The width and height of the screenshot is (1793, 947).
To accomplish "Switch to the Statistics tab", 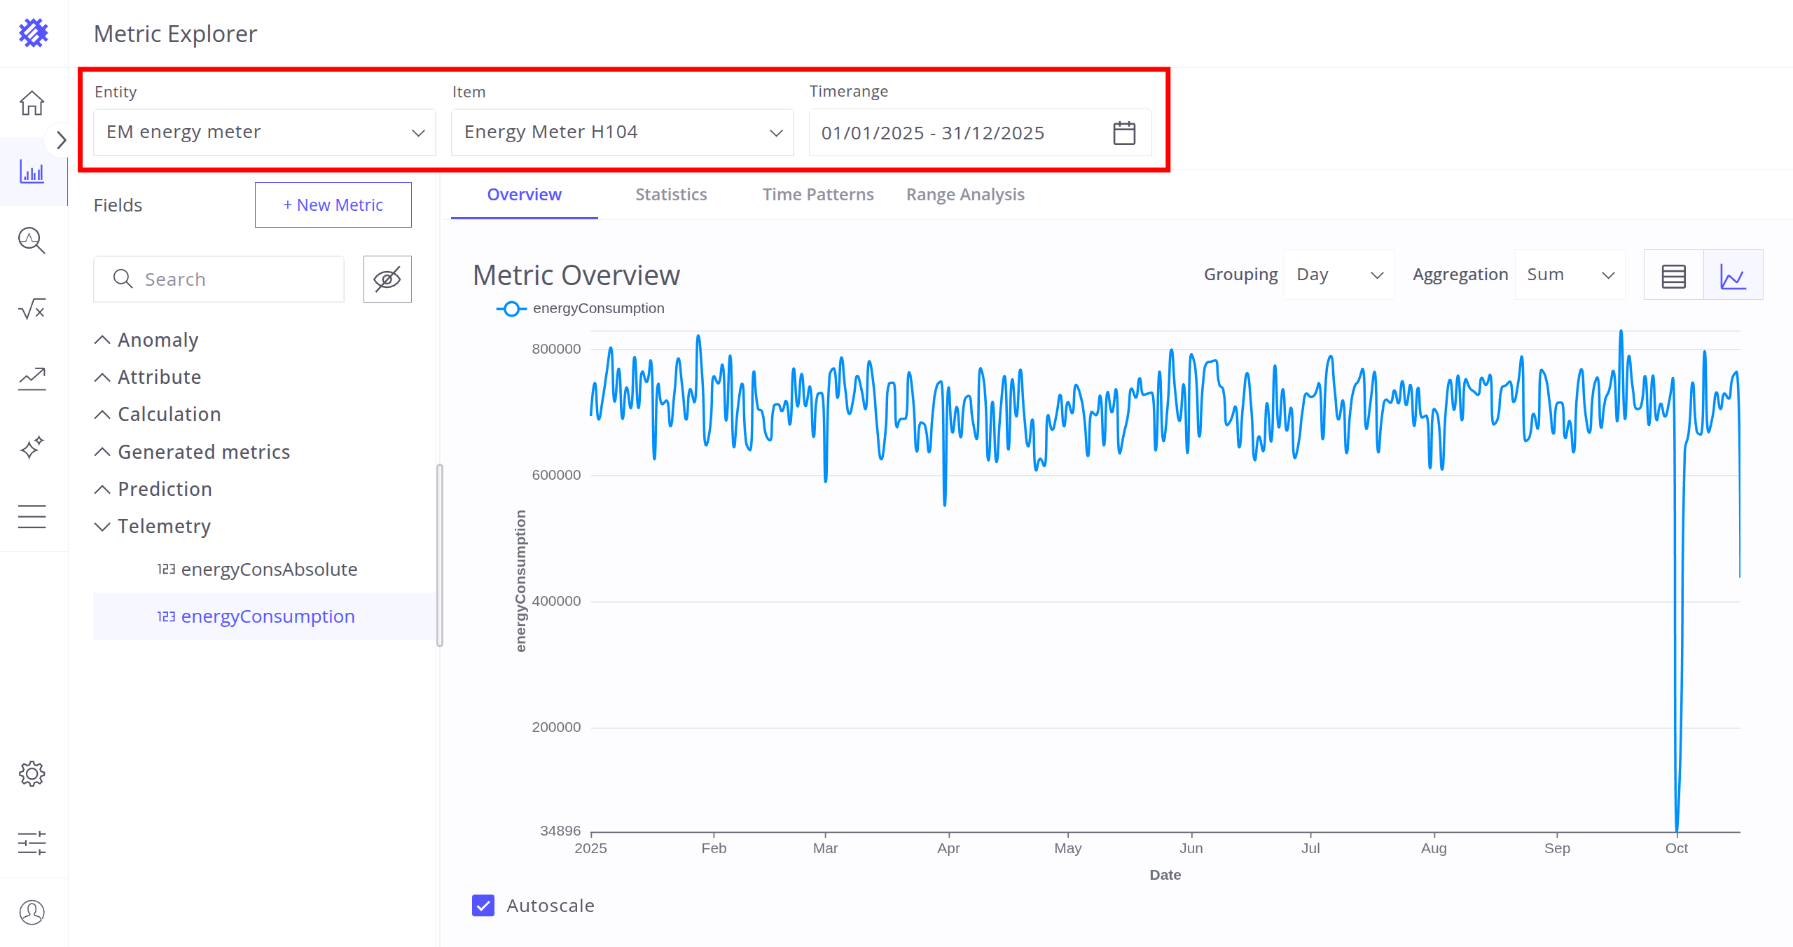I will (x=670, y=195).
